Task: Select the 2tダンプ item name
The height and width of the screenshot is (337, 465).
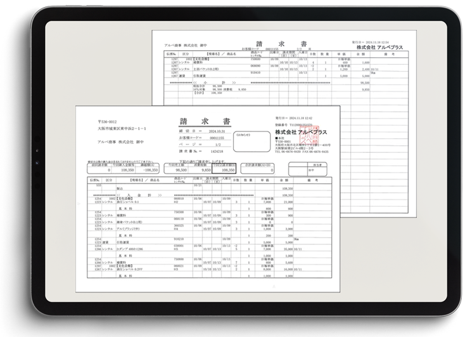Action: (x=130, y=249)
